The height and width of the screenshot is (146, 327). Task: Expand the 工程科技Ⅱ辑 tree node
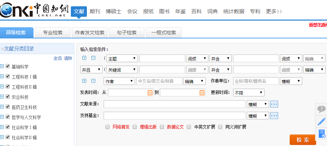click(x=2, y=87)
